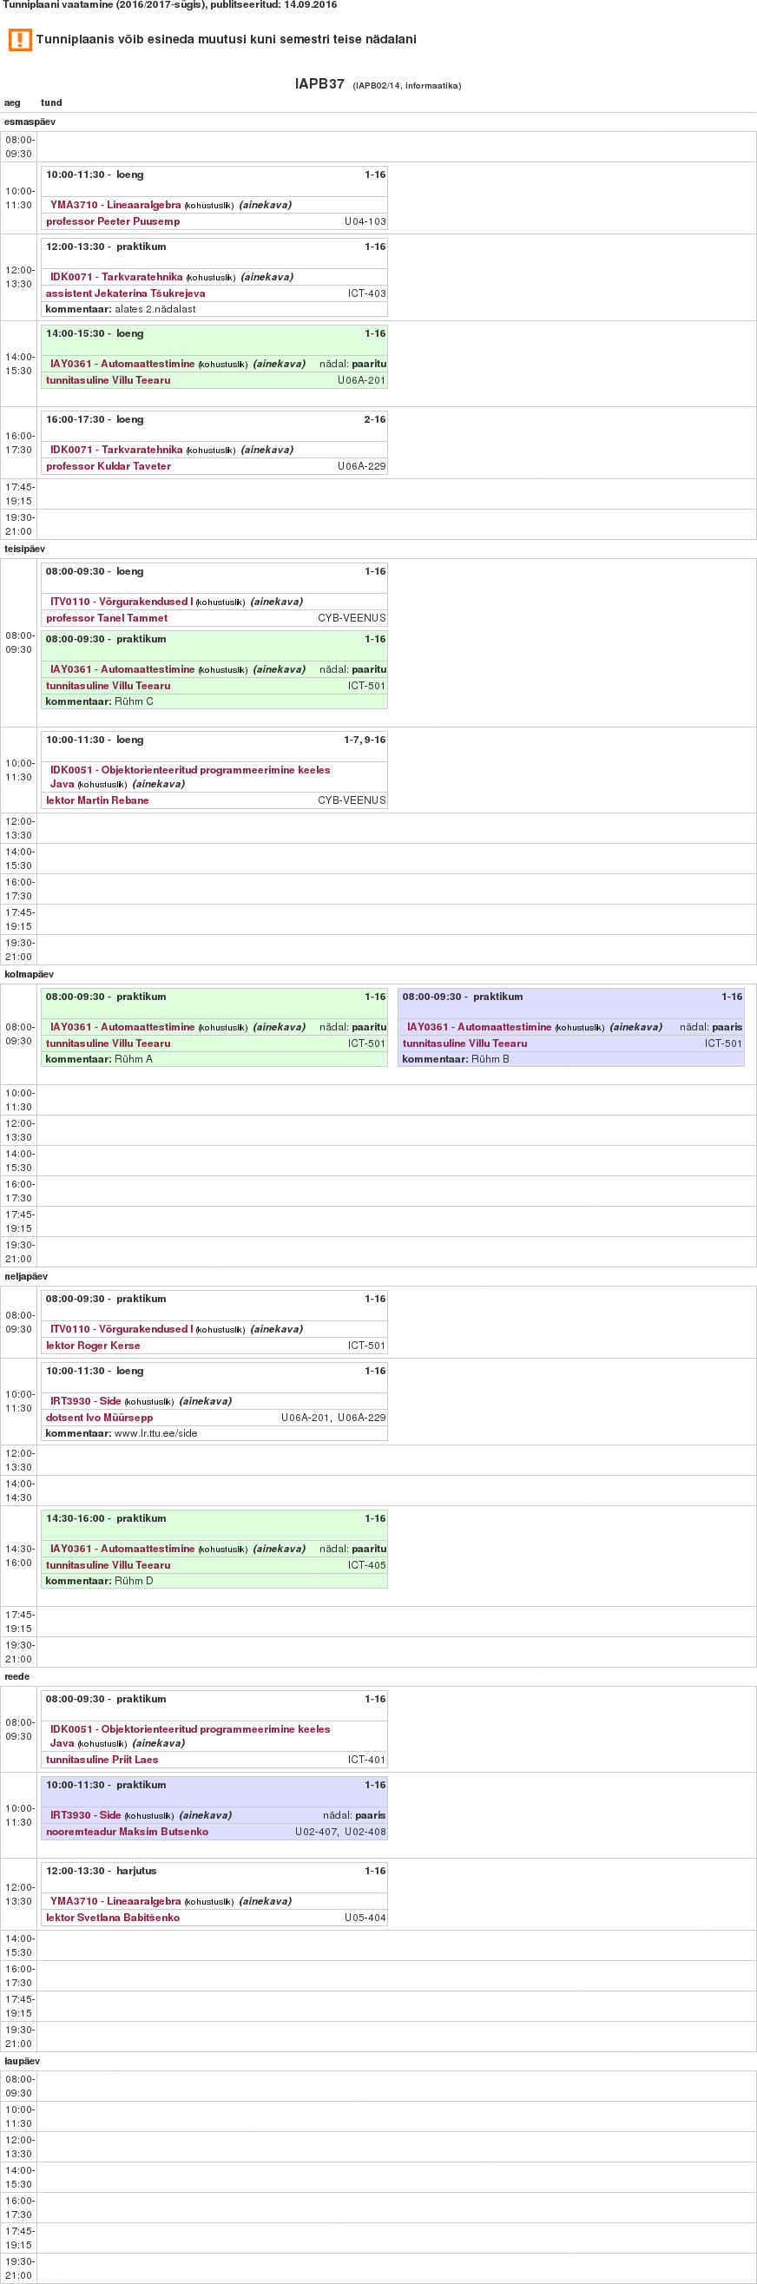Open nooremteadur Maksim Butsenko's link
The width and height of the screenshot is (757, 2284).
coord(127,1832)
